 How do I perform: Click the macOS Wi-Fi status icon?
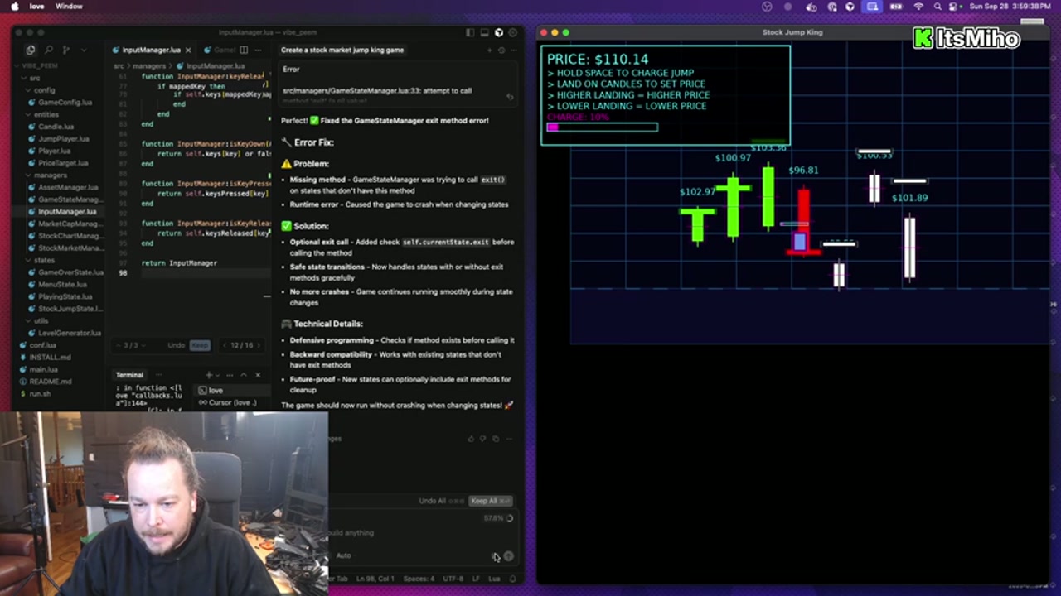click(x=918, y=7)
